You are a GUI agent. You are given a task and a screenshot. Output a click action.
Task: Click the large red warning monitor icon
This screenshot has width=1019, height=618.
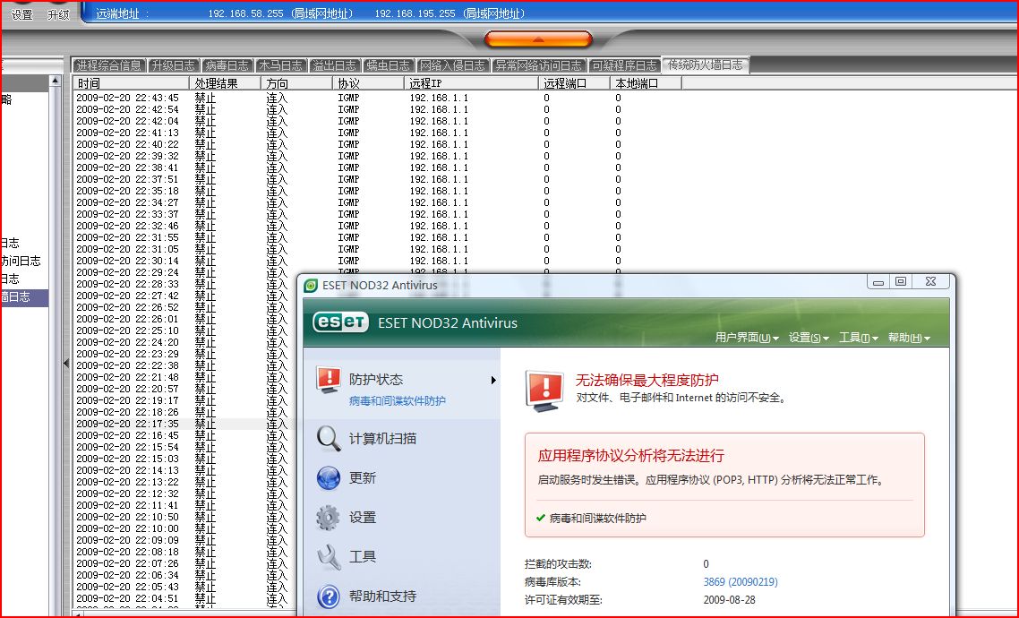click(544, 391)
